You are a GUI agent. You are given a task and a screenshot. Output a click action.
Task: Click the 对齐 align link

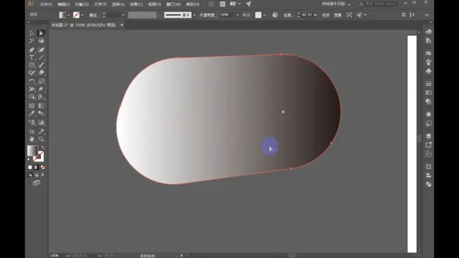click(x=325, y=15)
